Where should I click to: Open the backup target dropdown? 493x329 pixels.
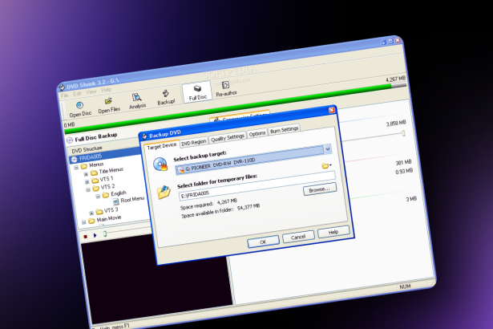[328, 148]
